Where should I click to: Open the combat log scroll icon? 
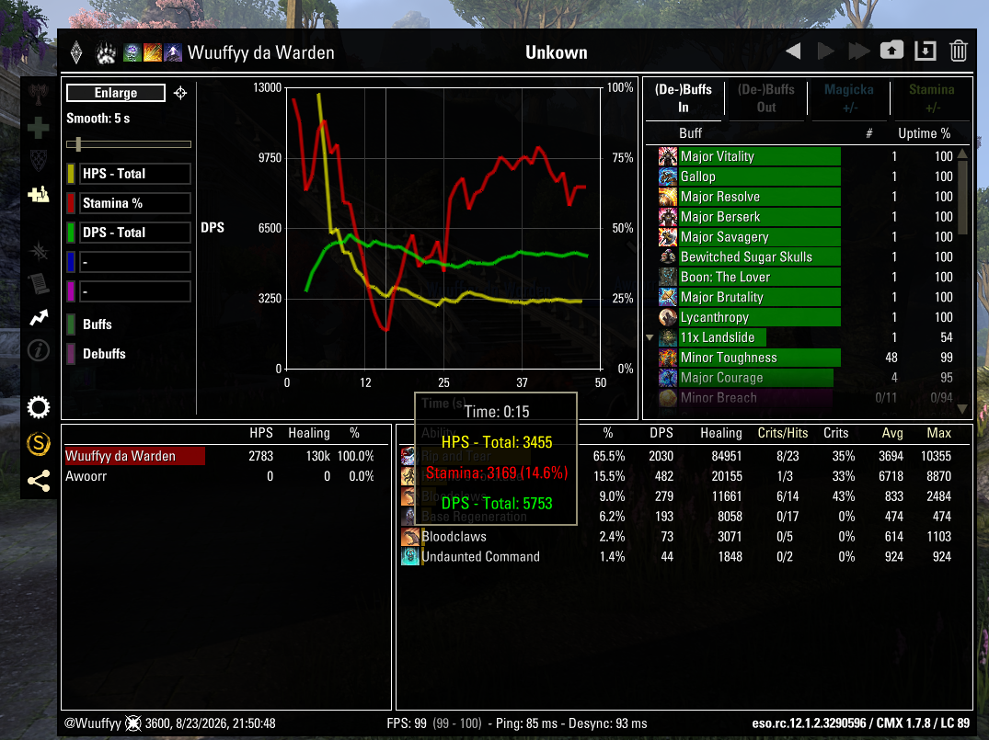click(x=39, y=284)
